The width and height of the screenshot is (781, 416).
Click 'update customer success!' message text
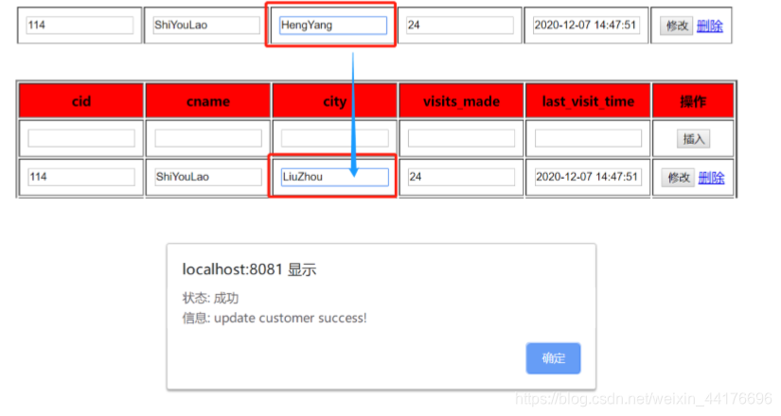(x=291, y=318)
